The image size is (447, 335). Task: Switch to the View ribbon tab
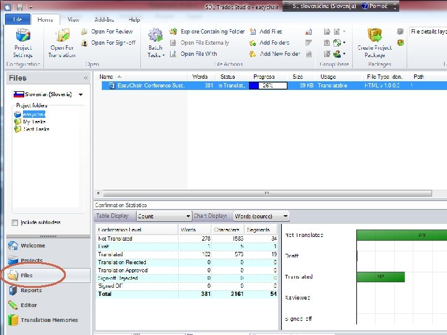(73, 20)
